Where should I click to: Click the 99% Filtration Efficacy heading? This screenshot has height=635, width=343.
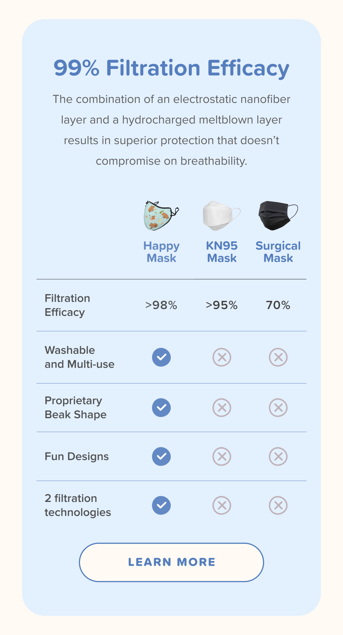click(x=171, y=68)
